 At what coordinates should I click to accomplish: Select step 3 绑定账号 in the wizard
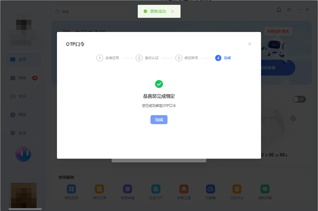pyautogui.click(x=187, y=58)
